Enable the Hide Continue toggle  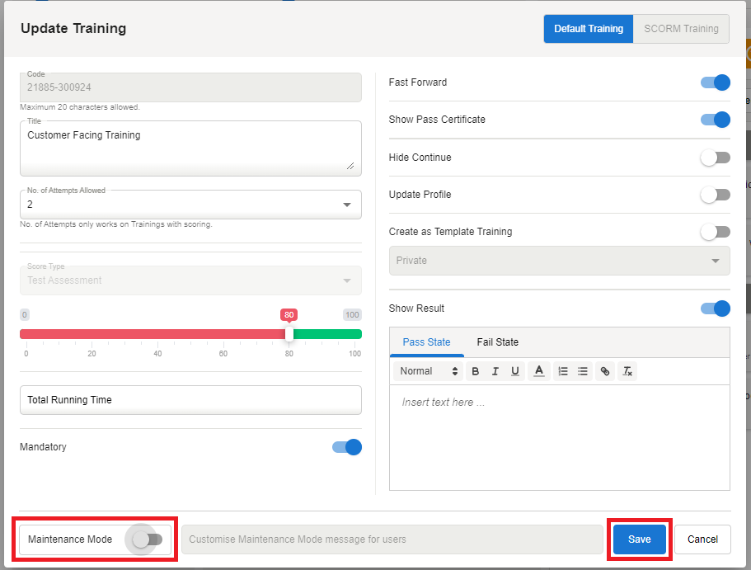pyautogui.click(x=715, y=158)
